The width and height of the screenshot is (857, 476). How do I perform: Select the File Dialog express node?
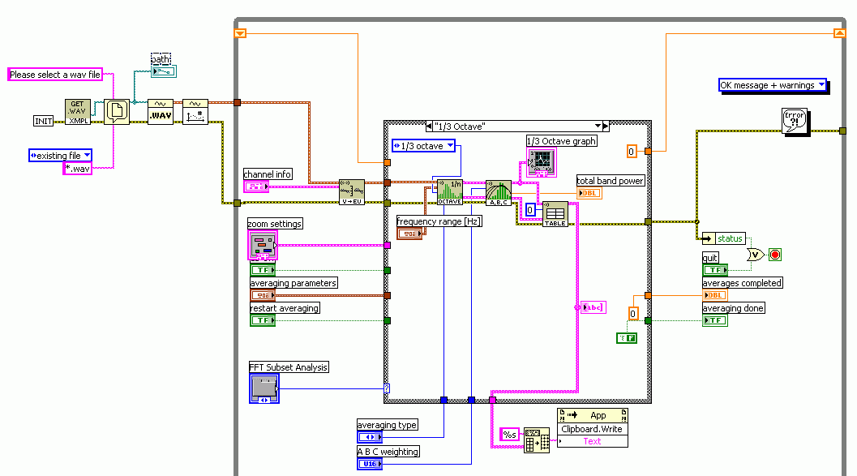pyautogui.click(x=117, y=112)
